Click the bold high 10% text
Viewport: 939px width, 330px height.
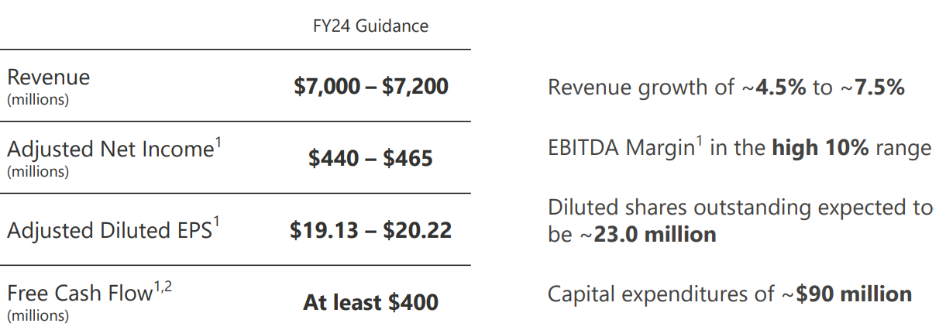coord(820,149)
